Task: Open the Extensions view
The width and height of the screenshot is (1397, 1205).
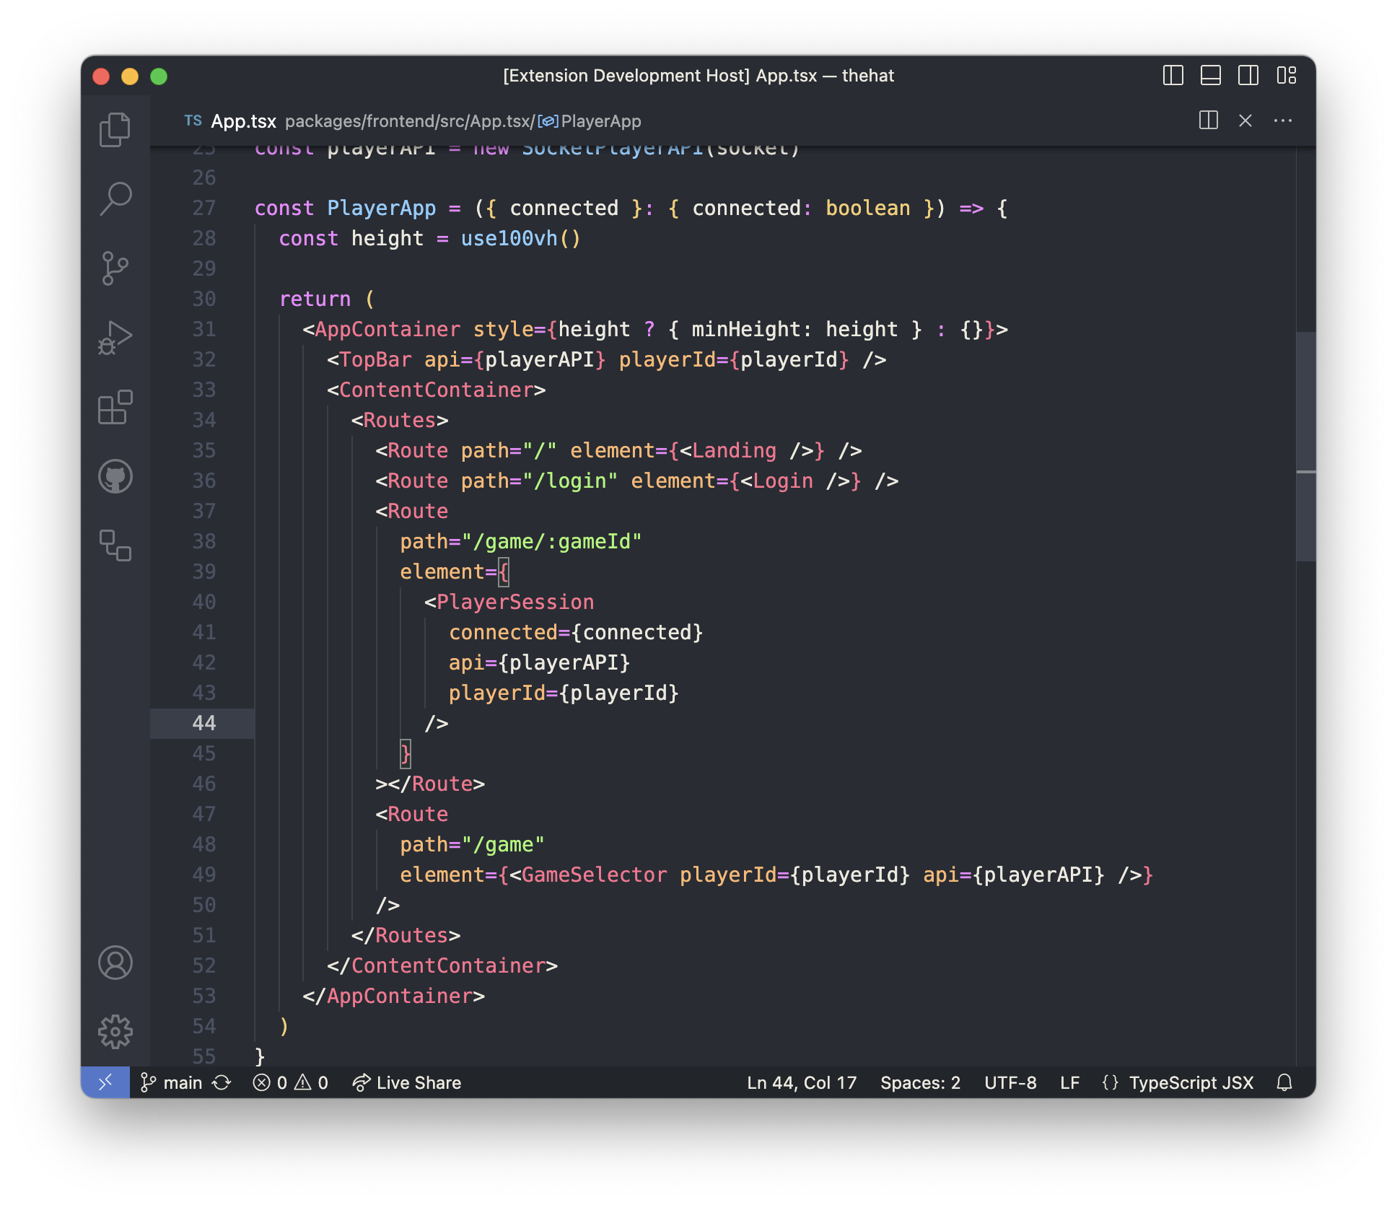Action: (115, 408)
